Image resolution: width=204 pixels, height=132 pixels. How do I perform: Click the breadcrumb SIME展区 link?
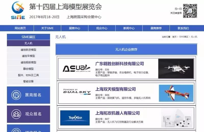coord(184,37)
